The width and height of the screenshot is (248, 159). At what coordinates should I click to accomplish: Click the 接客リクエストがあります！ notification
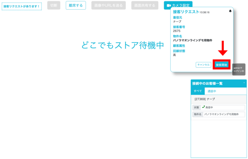tap(22, 6)
